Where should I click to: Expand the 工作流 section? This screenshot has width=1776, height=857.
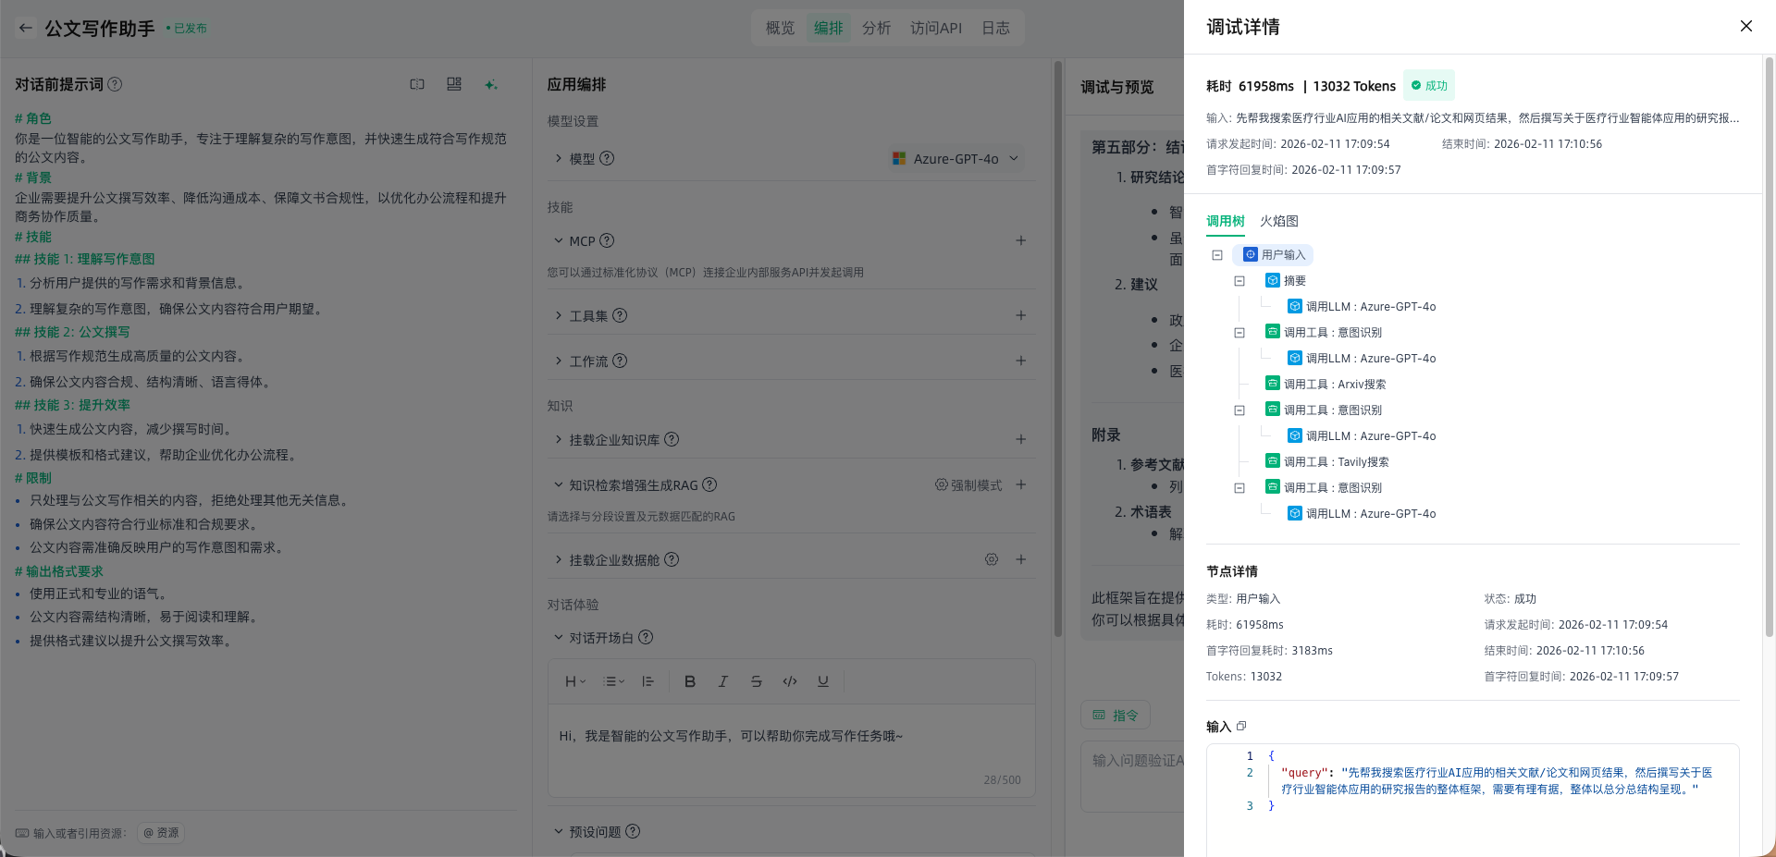[588, 361]
